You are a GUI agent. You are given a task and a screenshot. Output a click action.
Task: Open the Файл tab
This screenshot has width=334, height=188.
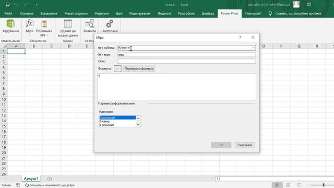coord(8,14)
